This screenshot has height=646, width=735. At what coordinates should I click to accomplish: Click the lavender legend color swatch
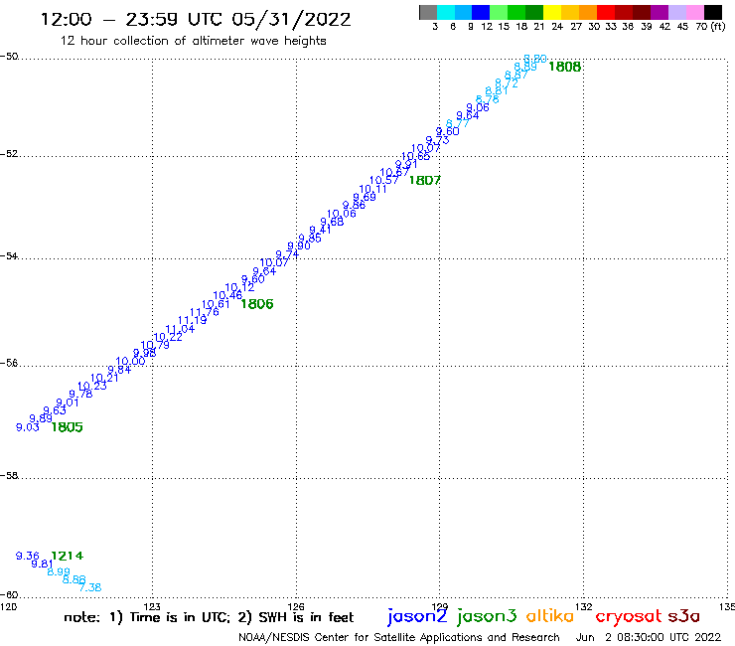tap(676, 12)
